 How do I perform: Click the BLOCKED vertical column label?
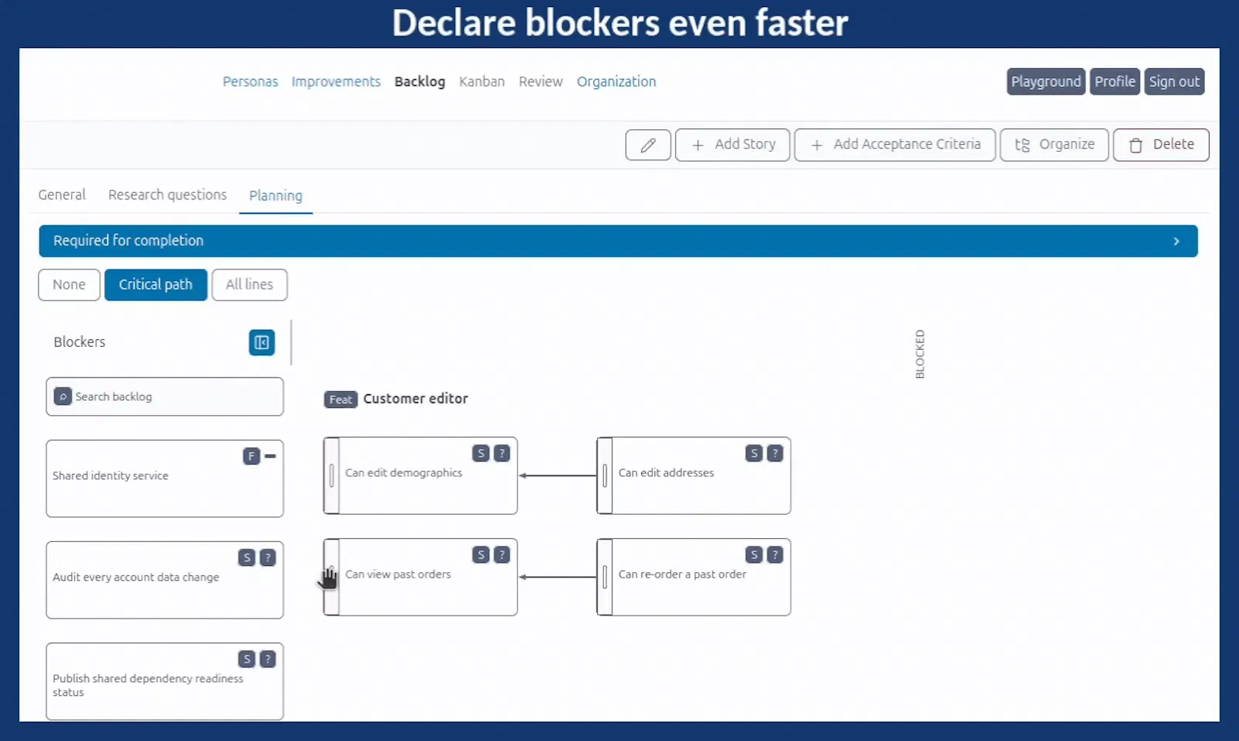click(920, 354)
